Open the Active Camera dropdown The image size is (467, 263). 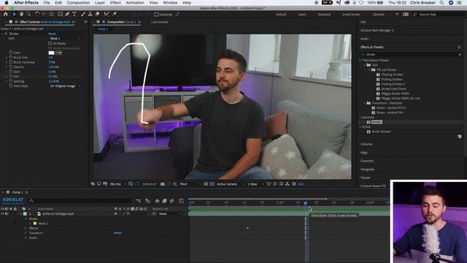(230, 184)
